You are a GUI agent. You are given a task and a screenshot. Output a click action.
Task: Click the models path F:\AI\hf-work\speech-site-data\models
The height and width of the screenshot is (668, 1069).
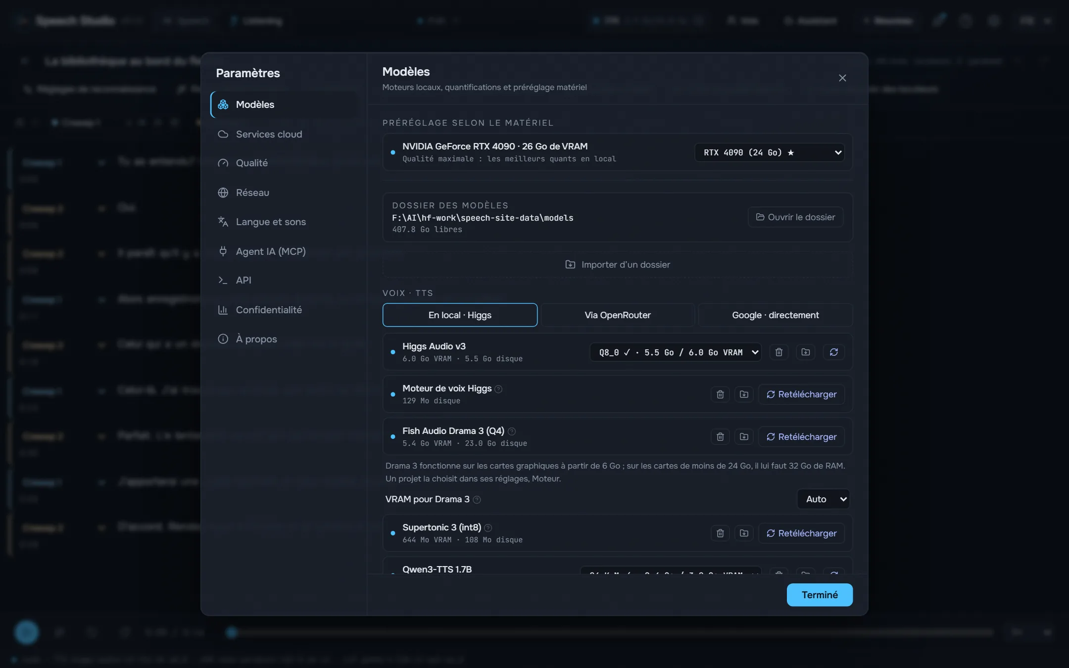click(483, 218)
